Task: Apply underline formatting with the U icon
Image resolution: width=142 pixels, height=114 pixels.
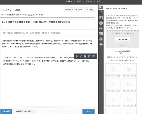Action: [85, 56]
